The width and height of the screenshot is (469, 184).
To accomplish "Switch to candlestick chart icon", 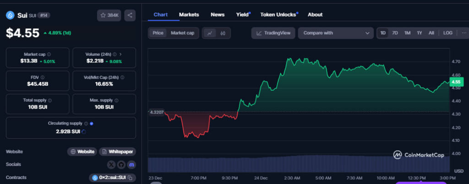I will [223, 33].
